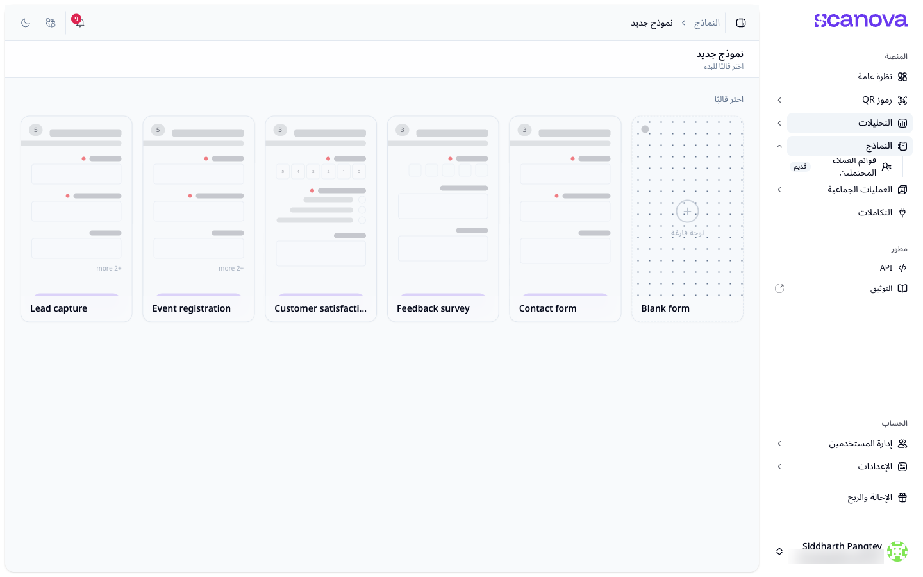Viewport: 923px width, 577px height.
Task: Click the التكاملات plug icon
Action: tap(902, 213)
